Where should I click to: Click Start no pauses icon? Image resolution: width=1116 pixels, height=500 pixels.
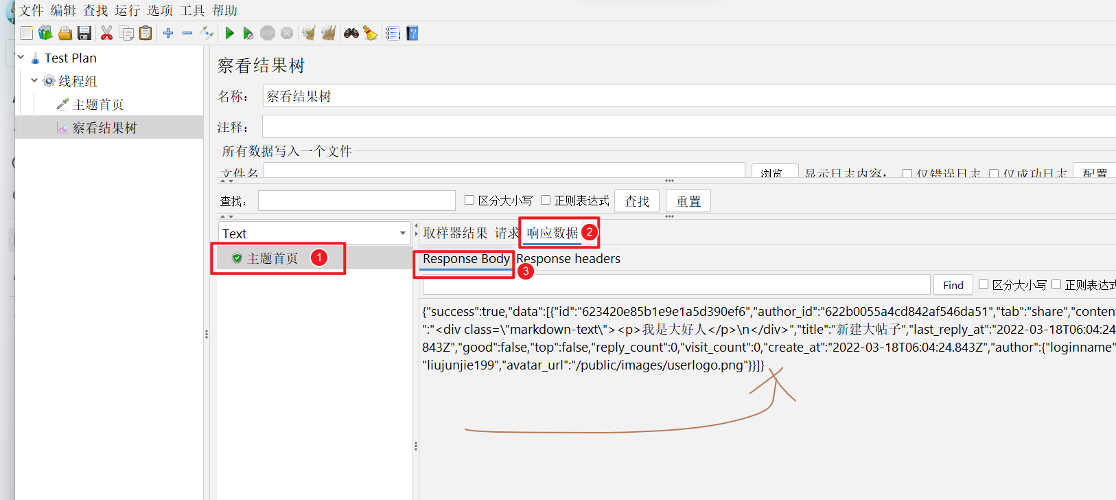248,33
